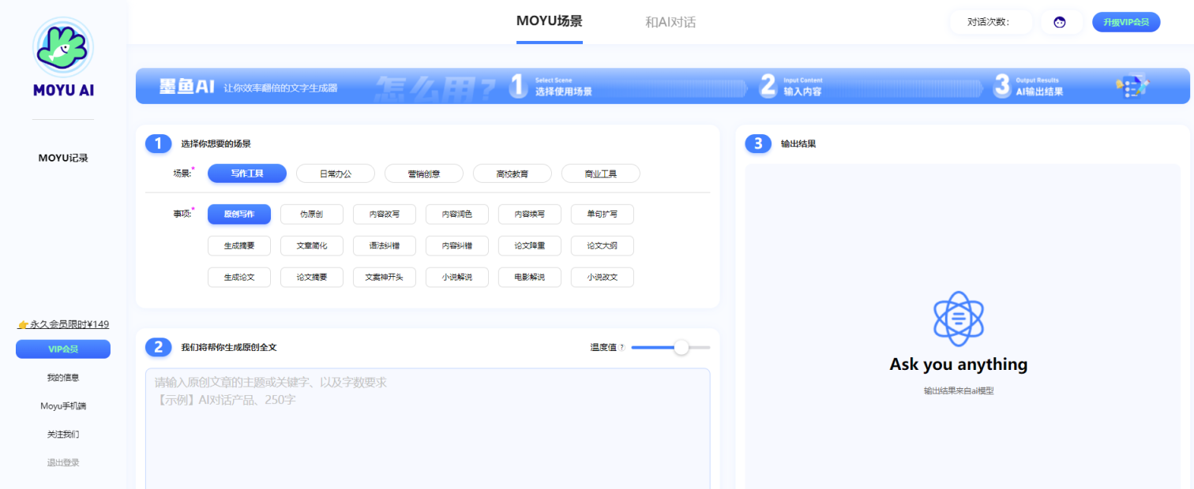Open user avatar account icon in top bar

(x=1060, y=21)
